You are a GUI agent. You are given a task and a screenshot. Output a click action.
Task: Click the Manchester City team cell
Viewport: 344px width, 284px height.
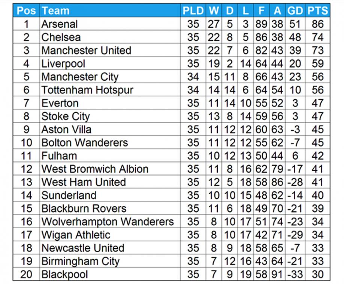point(110,77)
